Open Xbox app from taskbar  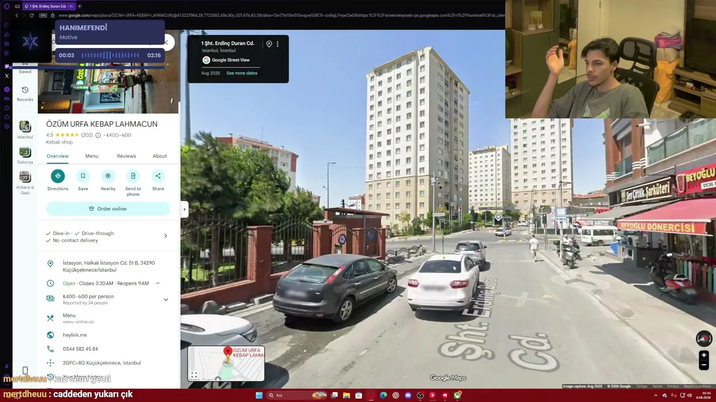click(x=457, y=395)
